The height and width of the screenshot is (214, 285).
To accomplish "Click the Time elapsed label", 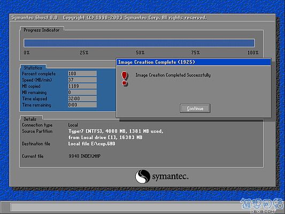I will (35, 98).
